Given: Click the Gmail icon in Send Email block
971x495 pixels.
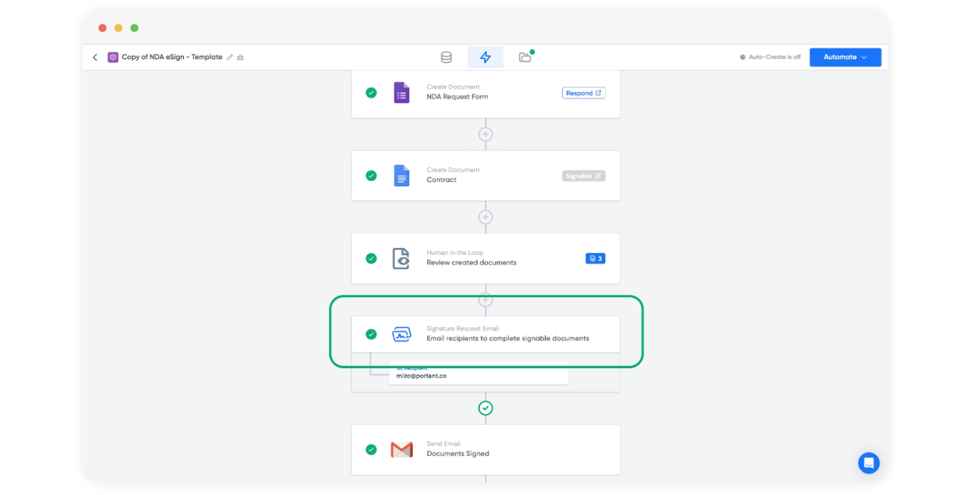Looking at the screenshot, I should pyautogui.click(x=401, y=450).
